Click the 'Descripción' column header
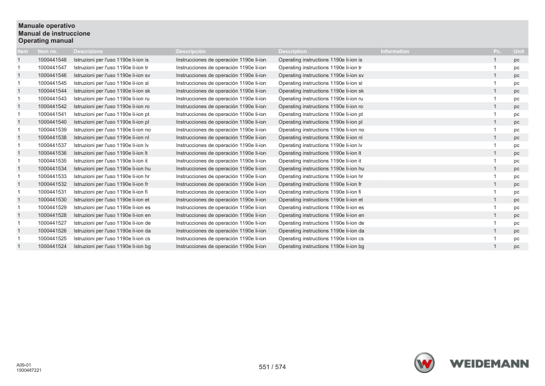545x386 pixels. tap(191, 51)
